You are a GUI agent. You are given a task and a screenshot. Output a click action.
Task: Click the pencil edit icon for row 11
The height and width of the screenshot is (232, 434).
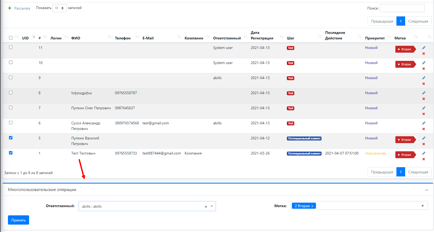click(x=424, y=48)
